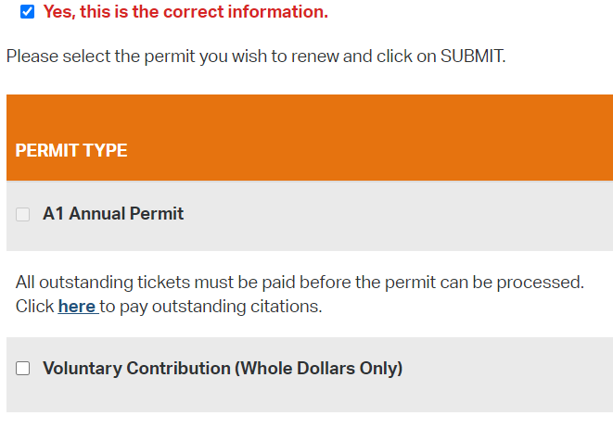This screenshot has height=428, width=613.
Task: Click the "Please select the permit" instruction text
Action: tap(139, 57)
